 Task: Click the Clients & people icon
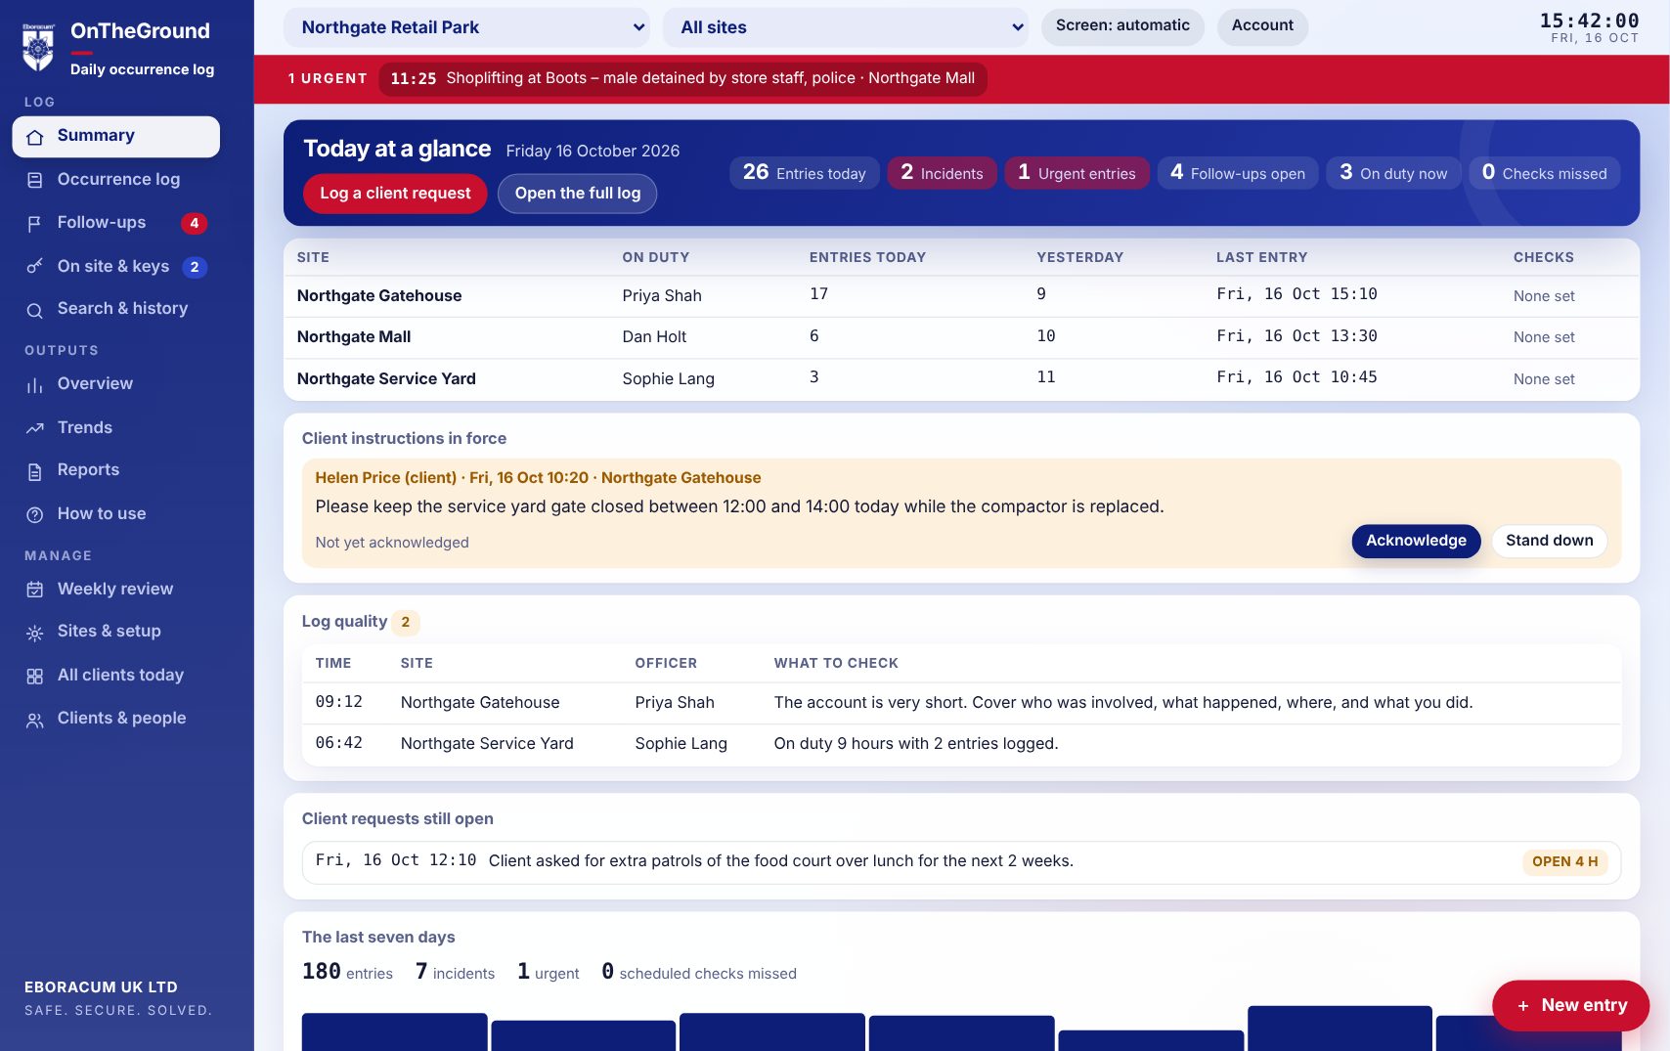[x=35, y=720]
